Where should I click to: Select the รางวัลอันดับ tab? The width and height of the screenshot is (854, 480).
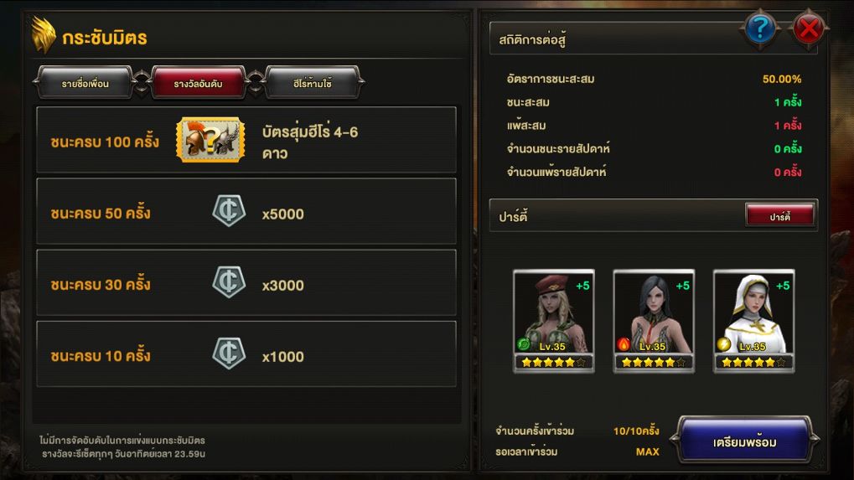pyautogui.click(x=199, y=83)
